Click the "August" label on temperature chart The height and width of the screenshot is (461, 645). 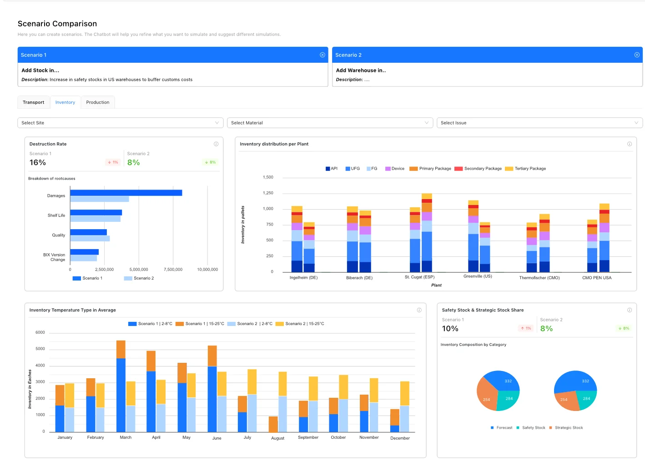(277, 438)
